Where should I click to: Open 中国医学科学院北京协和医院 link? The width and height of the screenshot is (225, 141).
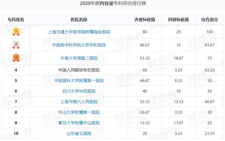coord(79,45)
